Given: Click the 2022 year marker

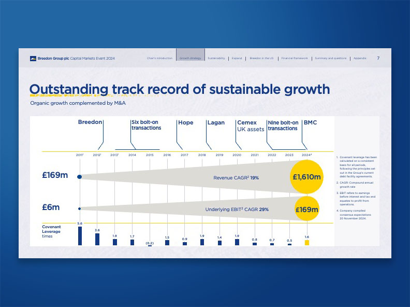Looking at the screenshot, I should click(272, 155).
